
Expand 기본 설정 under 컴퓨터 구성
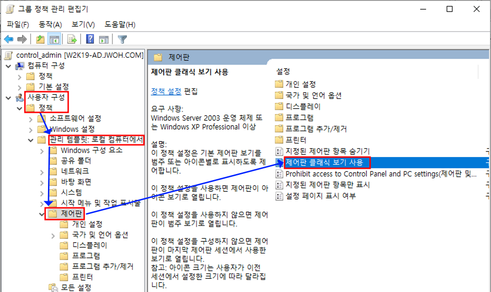[19, 87]
